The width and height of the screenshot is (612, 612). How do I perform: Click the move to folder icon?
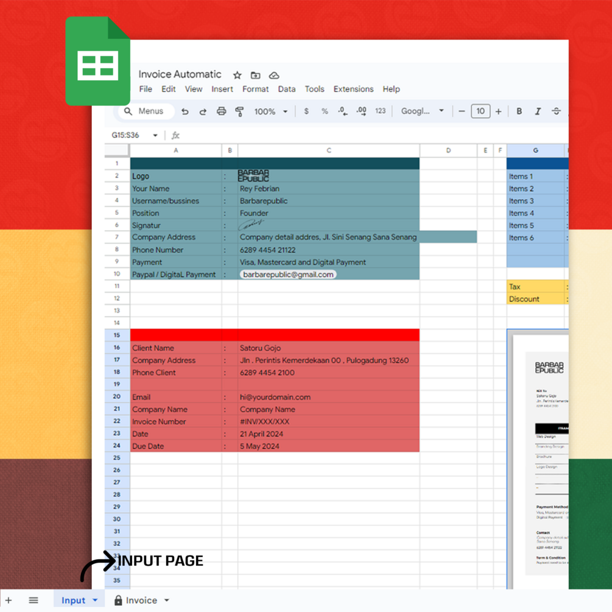[x=255, y=75]
